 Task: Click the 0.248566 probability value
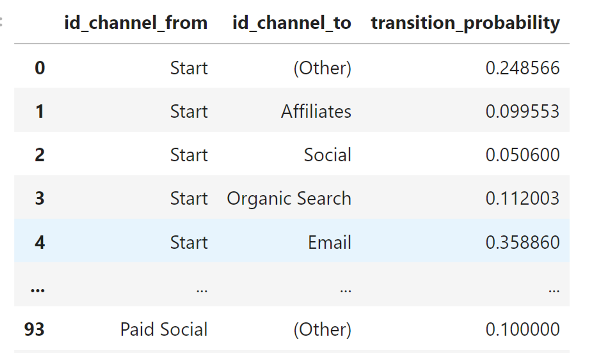tap(523, 68)
